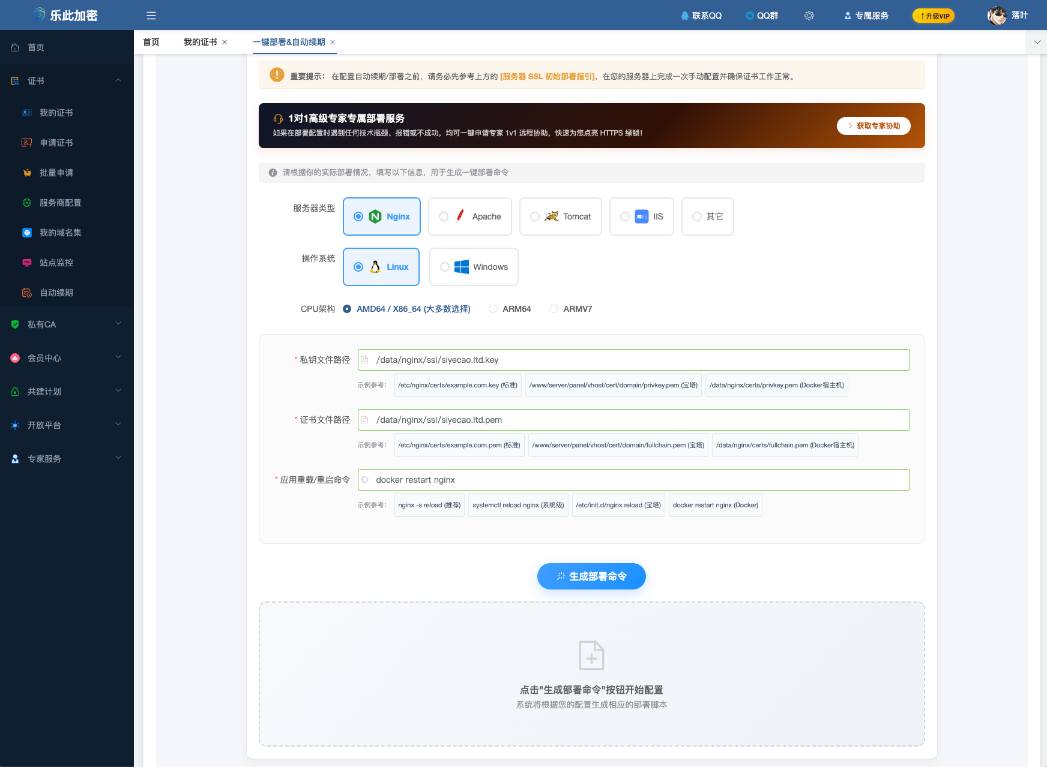1047x767 pixels.
Task: Expand the 私有CA sidebar group chevron
Action: pyautogui.click(x=118, y=324)
